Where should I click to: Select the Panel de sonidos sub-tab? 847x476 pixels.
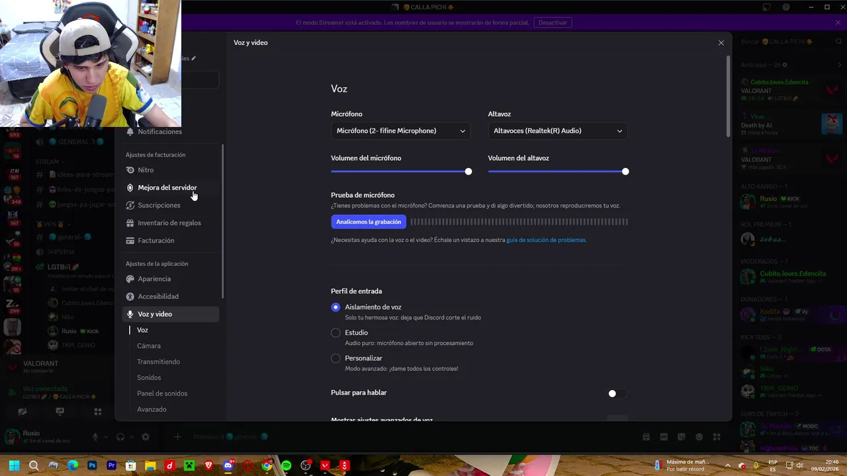[x=162, y=393]
